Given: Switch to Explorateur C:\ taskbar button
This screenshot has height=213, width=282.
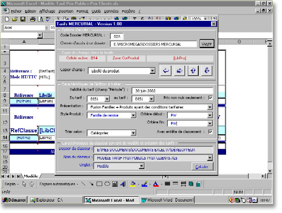Looking at the screenshot, I should (x=55, y=200).
